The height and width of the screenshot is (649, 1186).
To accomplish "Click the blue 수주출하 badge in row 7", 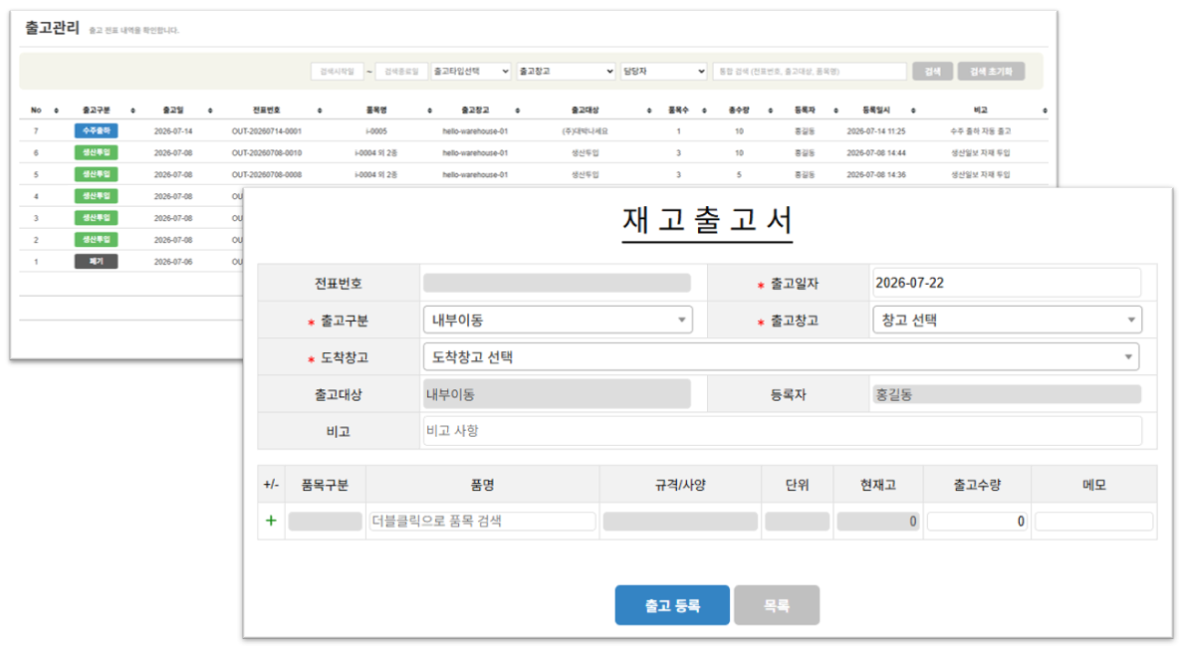I will (x=96, y=130).
